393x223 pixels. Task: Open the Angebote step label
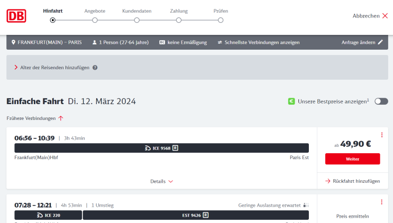pos(95,11)
